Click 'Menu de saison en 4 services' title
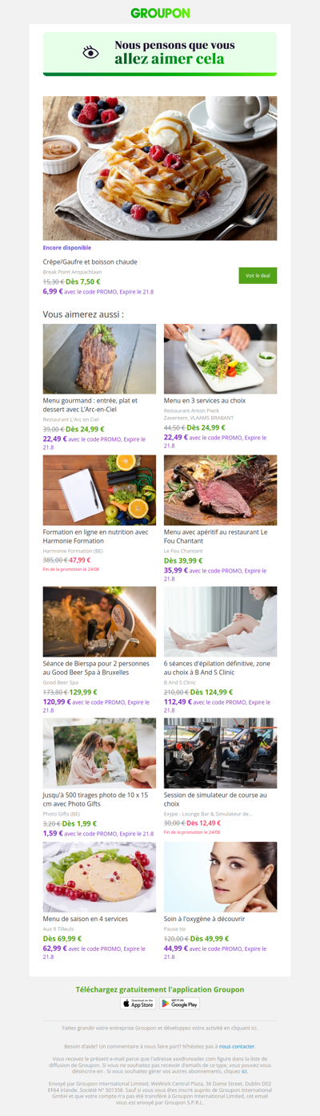Screen dimensions: 320x1116 pos(86,919)
